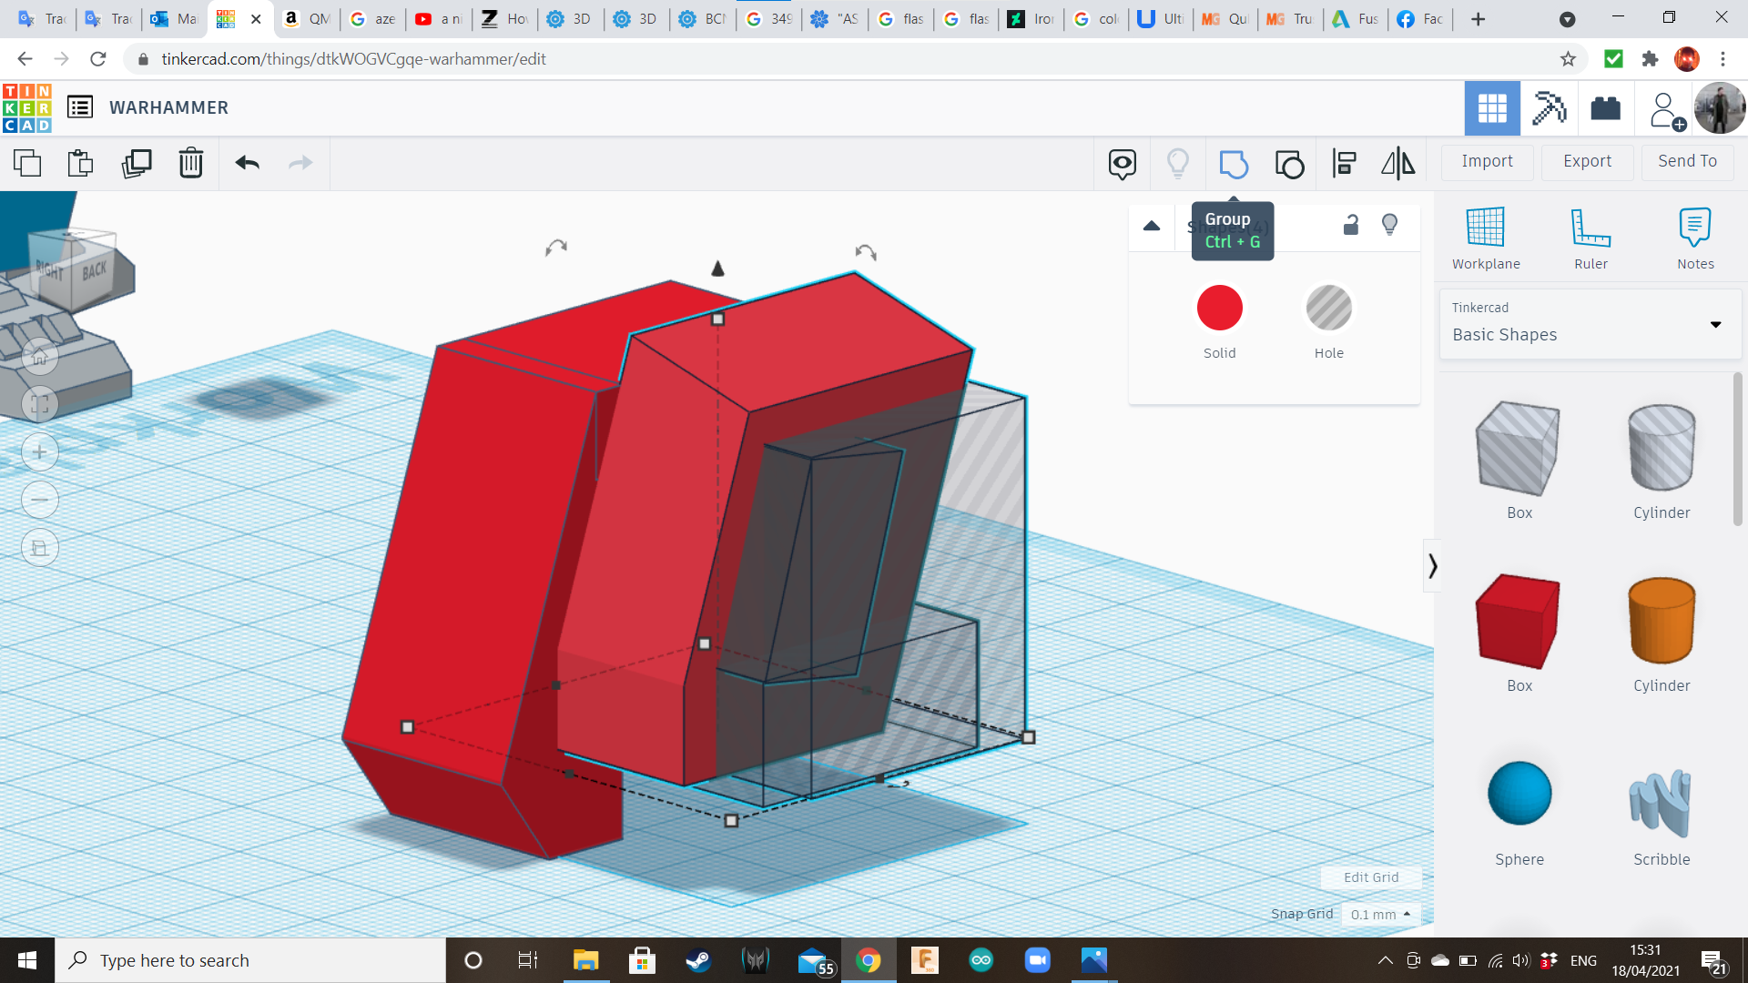Collapse the shape inspector panel arrow
This screenshot has width=1748, height=983.
1152,226
